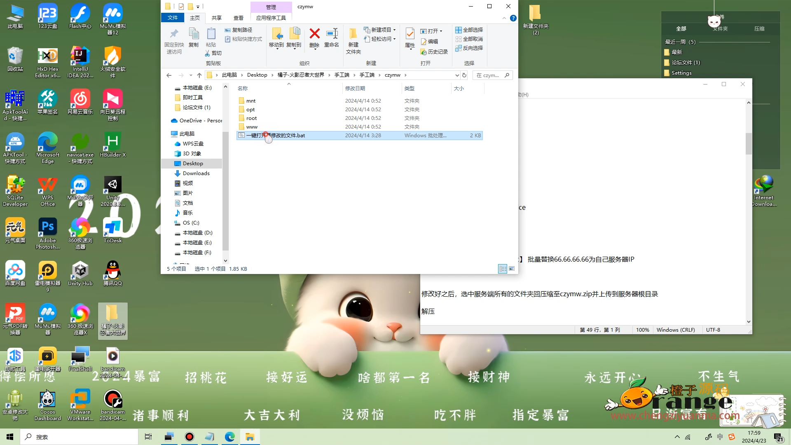Launch Adobe Photoshop

point(47,228)
